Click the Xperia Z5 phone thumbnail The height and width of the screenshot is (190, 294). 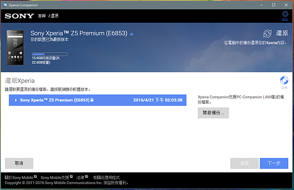click(x=15, y=47)
